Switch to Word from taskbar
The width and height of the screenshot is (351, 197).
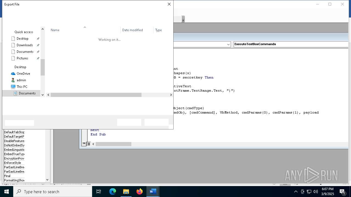click(x=153, y=192)
